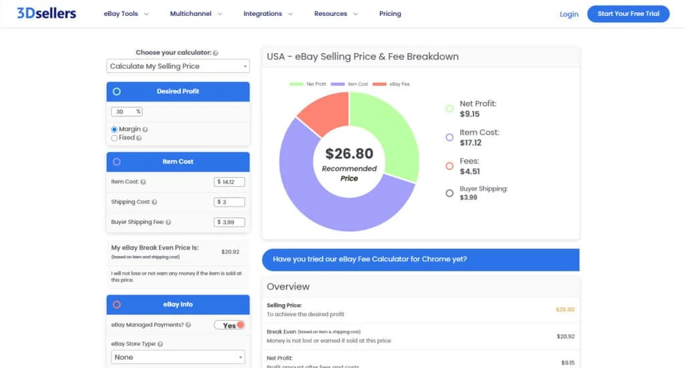The image size is (684, 368).
Task: Click the Fees $4.51 result value
Action: click(470, 171)
